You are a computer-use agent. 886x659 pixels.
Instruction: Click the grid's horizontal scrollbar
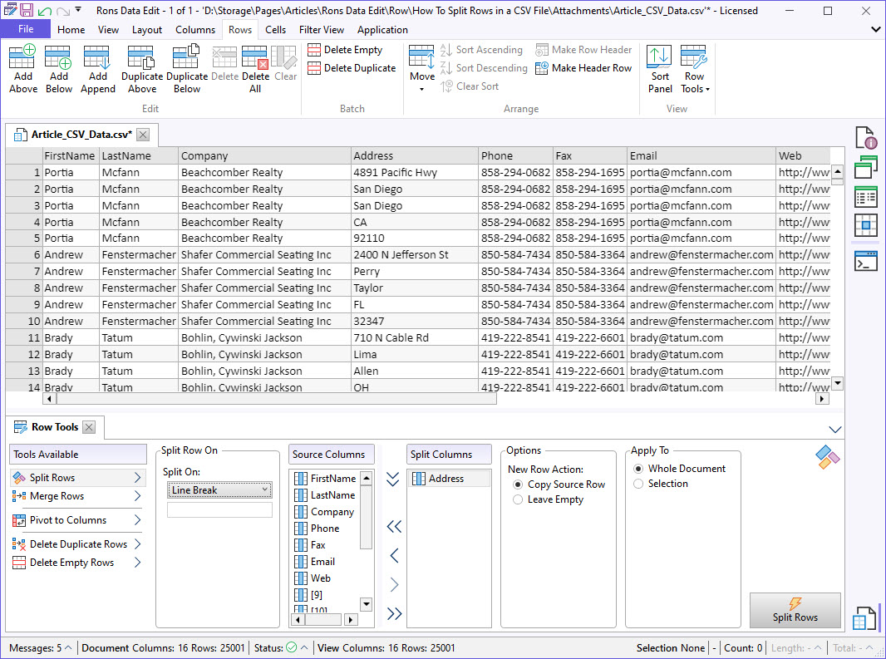tap(274, 399)
